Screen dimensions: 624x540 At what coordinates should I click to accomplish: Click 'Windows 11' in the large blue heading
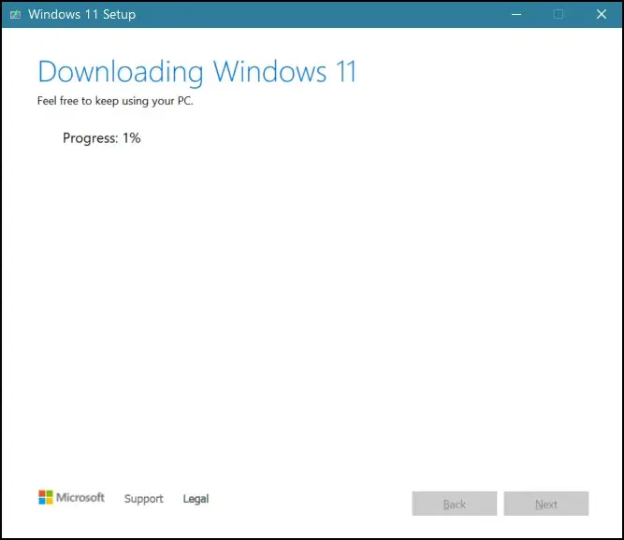point(285,72)
